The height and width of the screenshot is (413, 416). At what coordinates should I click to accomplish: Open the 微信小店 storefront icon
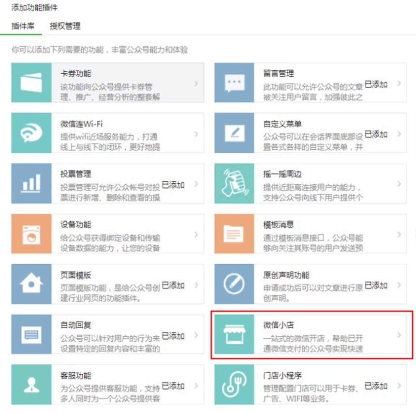coord(235,334)
